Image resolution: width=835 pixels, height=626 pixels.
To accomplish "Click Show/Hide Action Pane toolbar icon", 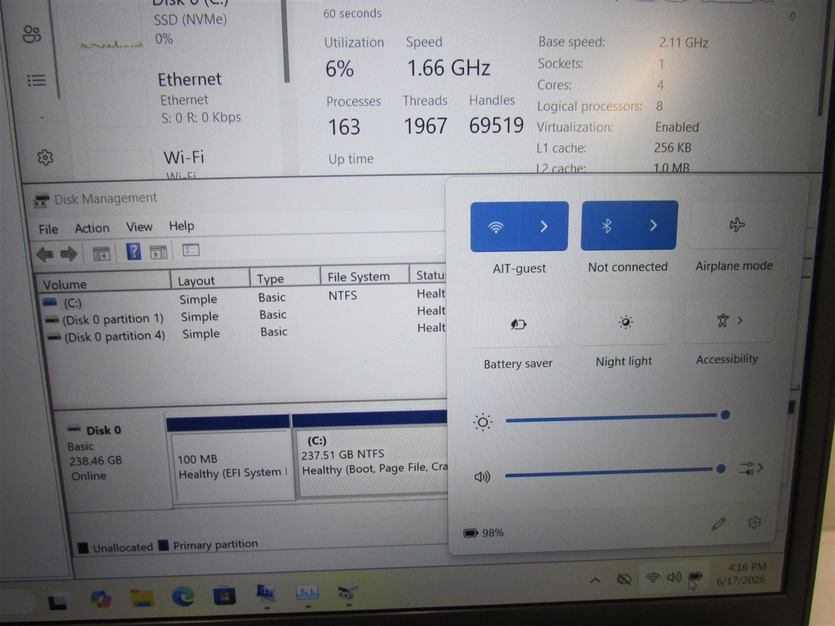I will coord(158,252).
